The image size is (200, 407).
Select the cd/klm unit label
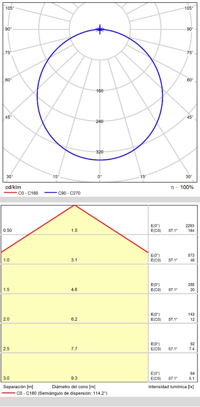pos(13,187)
